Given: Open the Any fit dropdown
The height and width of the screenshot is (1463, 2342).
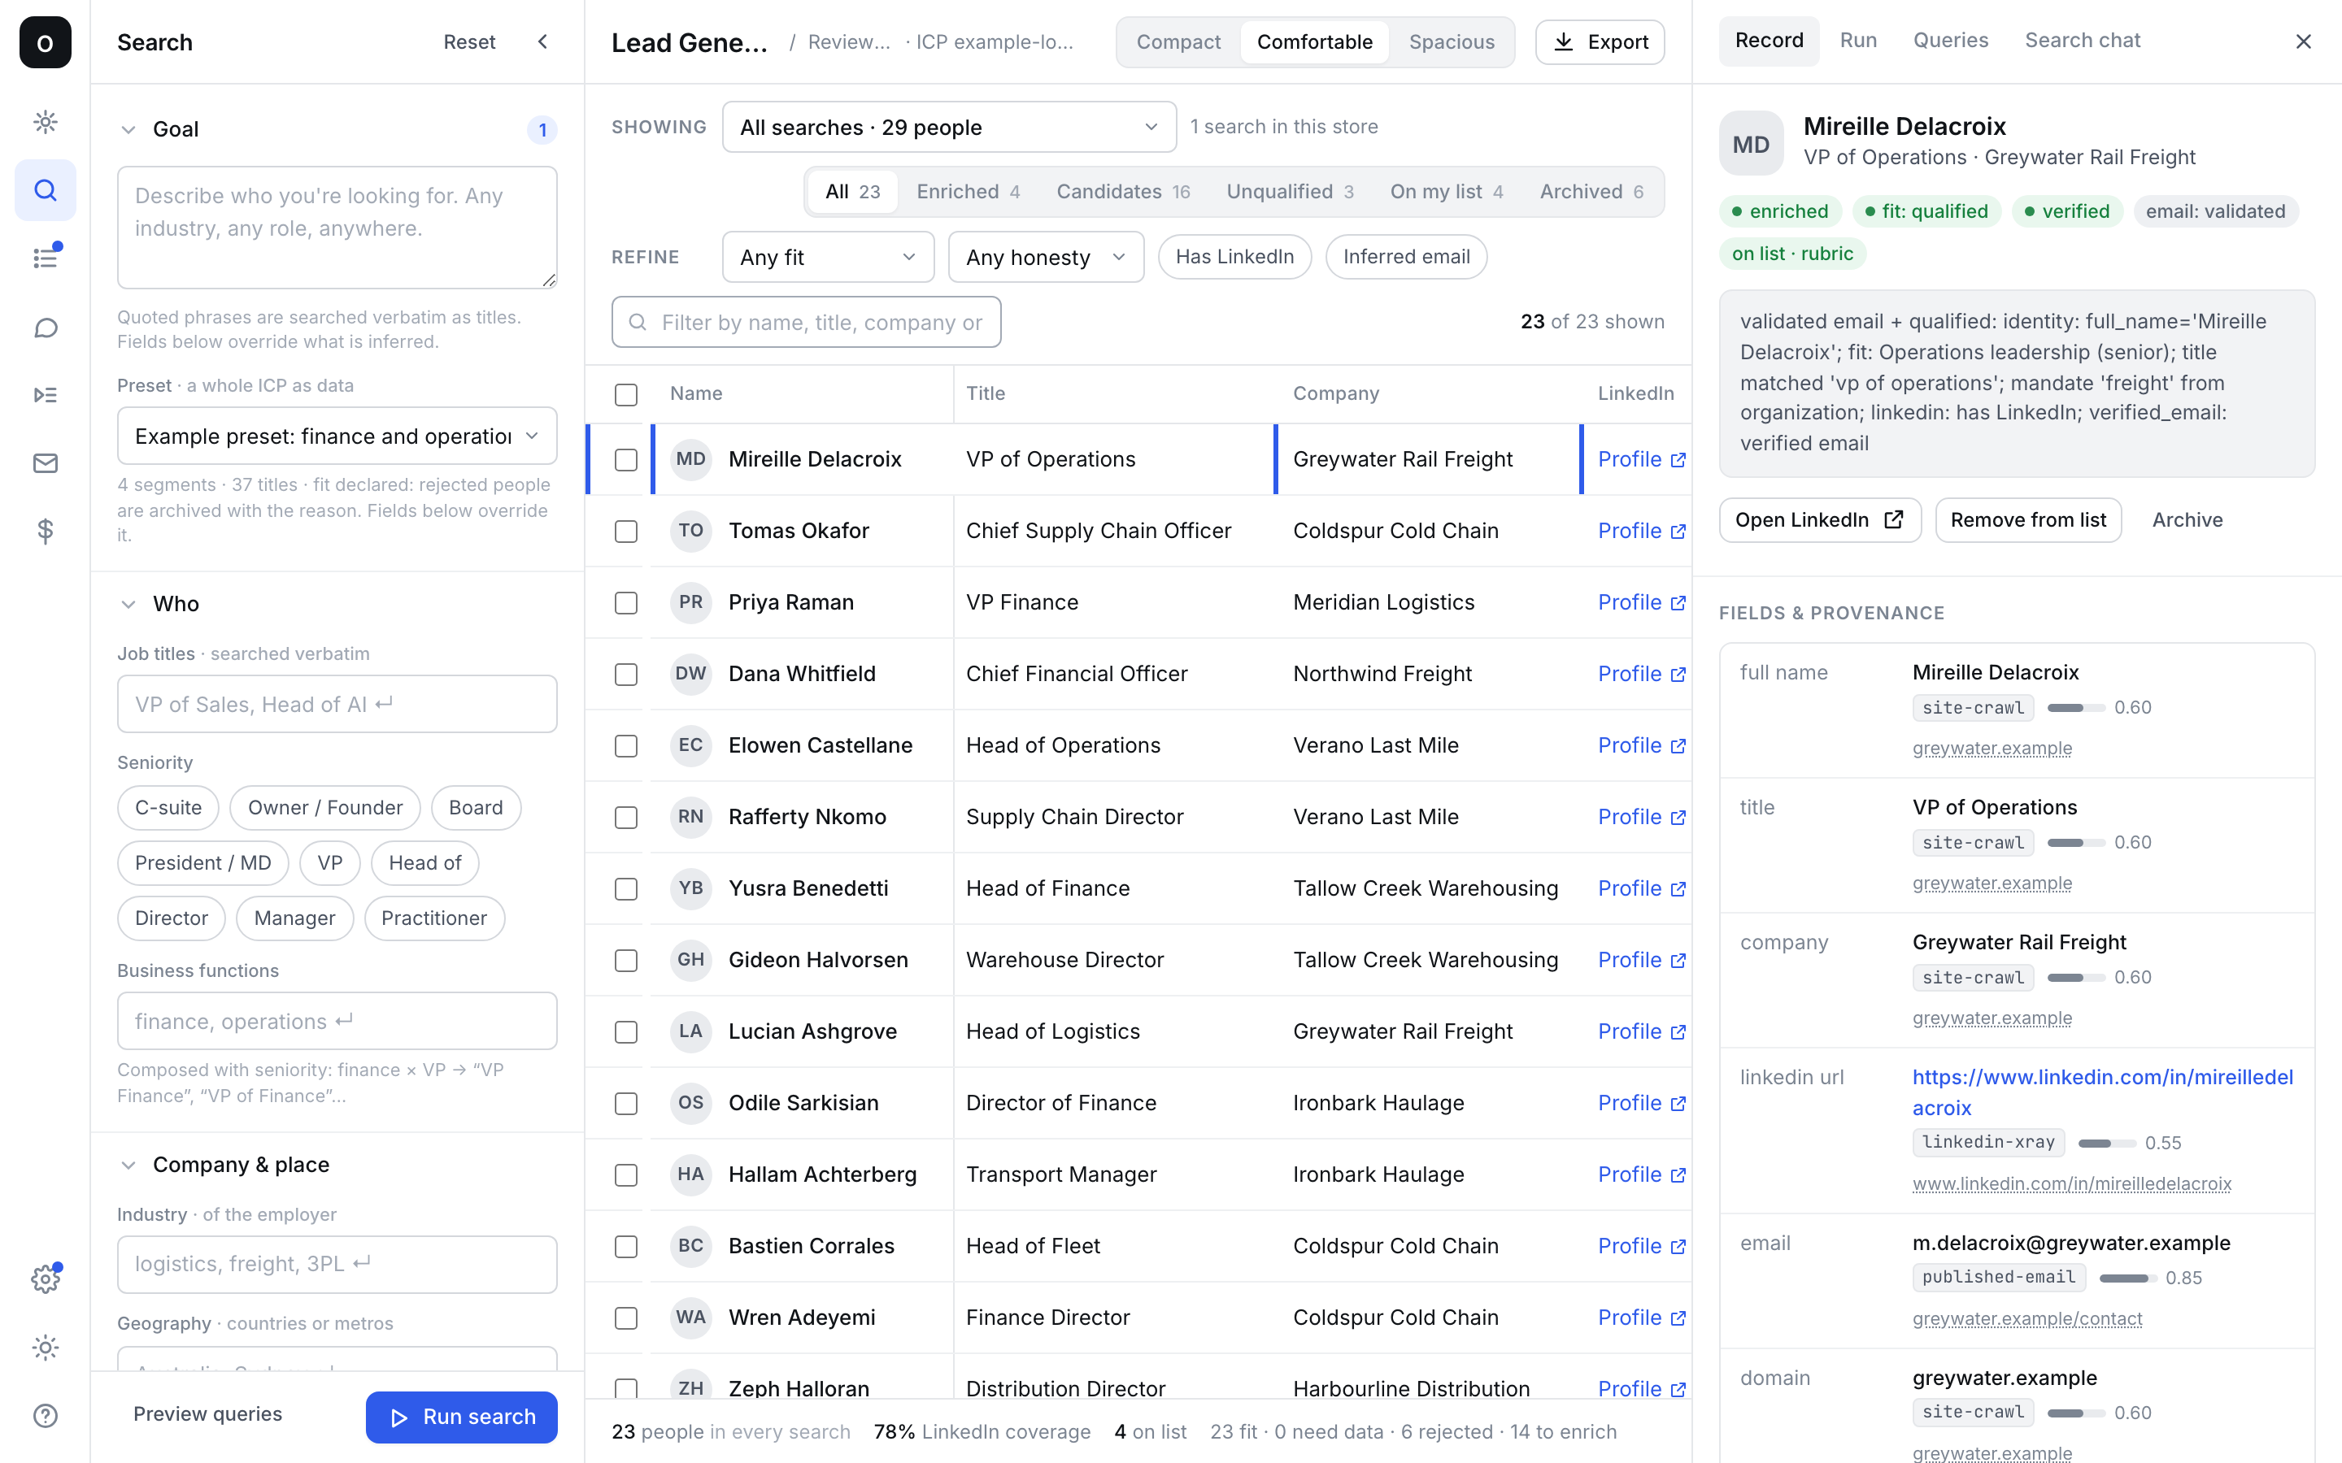Looking at the screenshot, I should click(828, 256).
